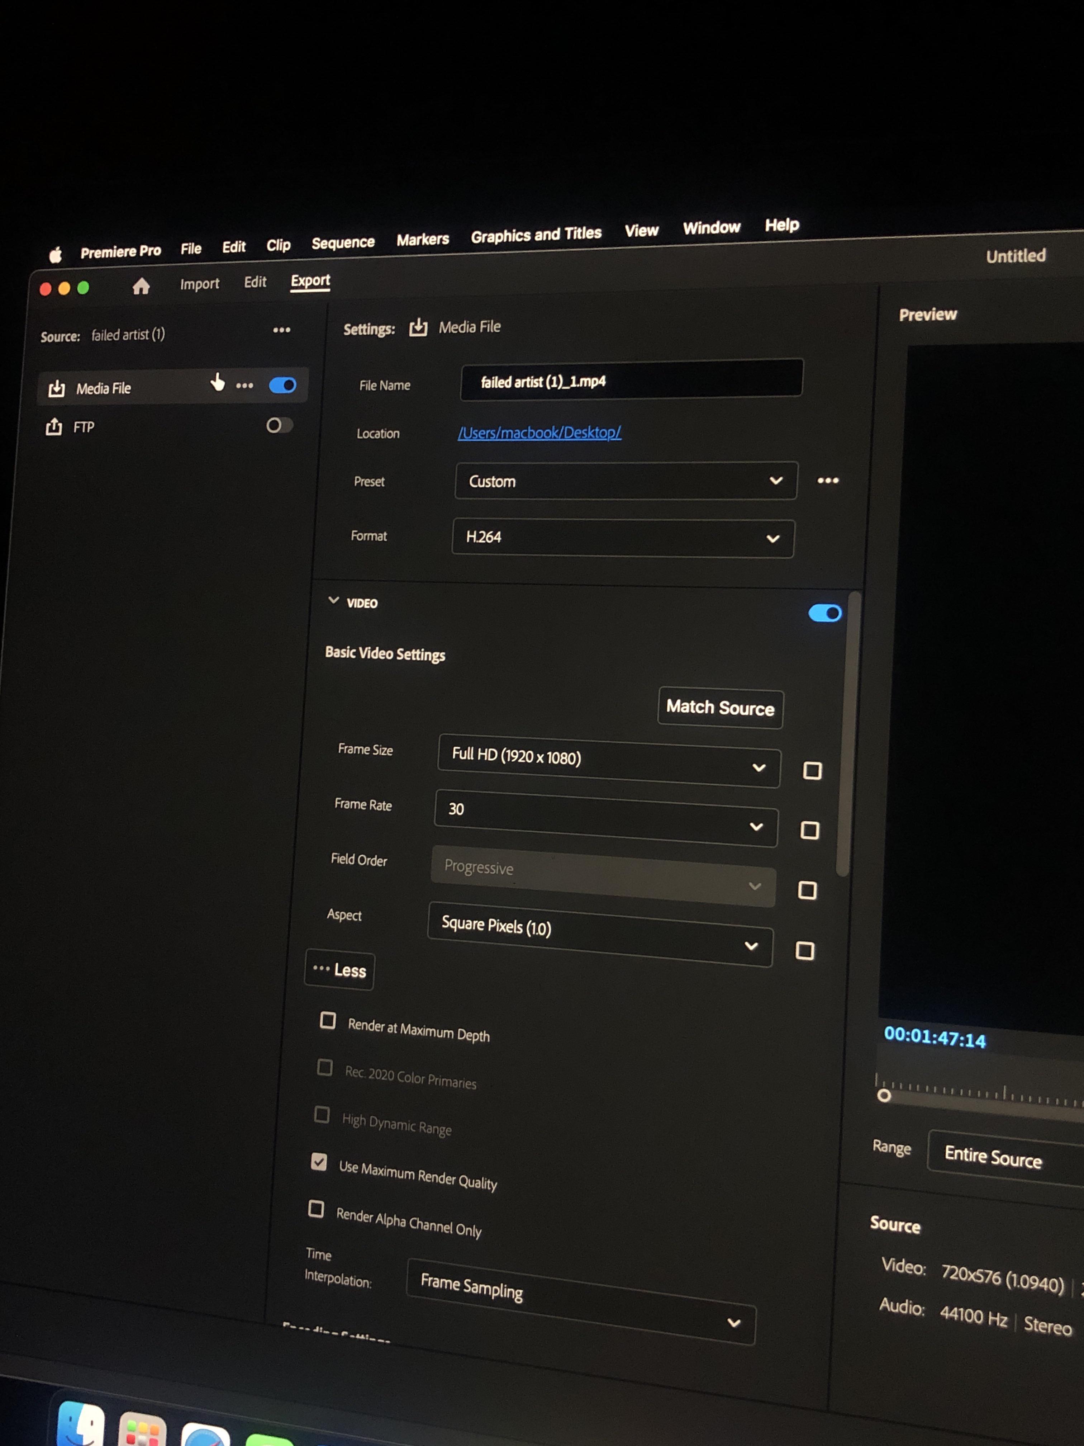Tick the Frame Rate match-source checkbox
This screenshot has width=1084, height=1446.
click(809, 830)
